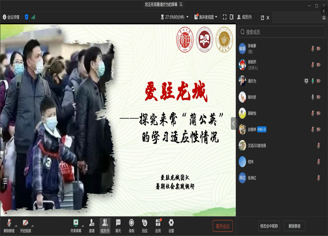The image size is (328, 236).
Task: Pop out the members panel
Action: click(x=262, y=17)
